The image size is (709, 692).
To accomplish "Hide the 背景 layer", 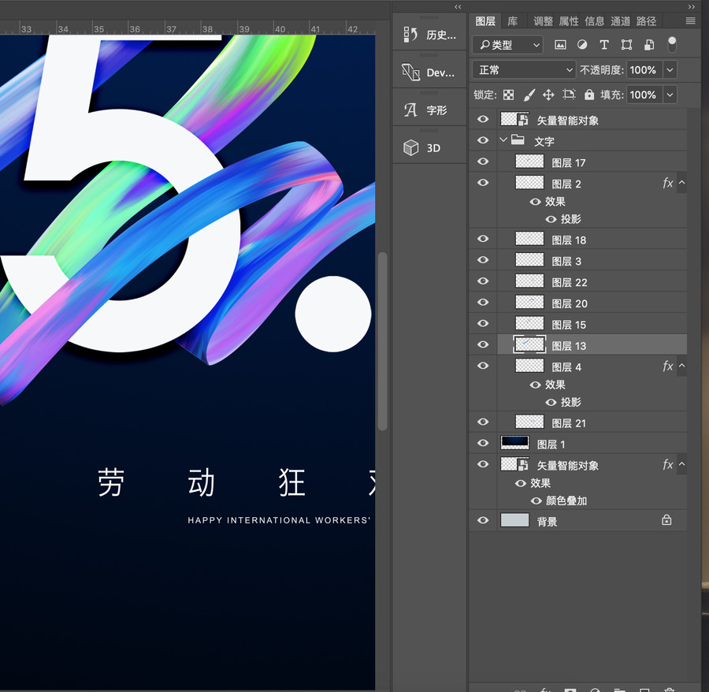I will [483, 521].
